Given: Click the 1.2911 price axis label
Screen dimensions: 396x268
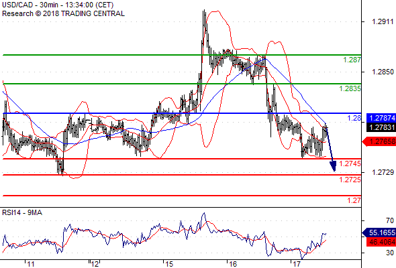Looking at the screenshot, I should [383, 21].
